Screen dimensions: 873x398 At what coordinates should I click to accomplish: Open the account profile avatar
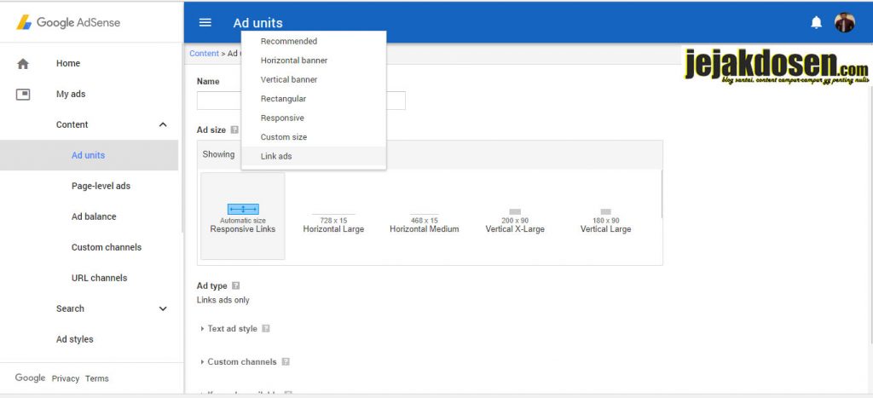(x=844, y=22)
